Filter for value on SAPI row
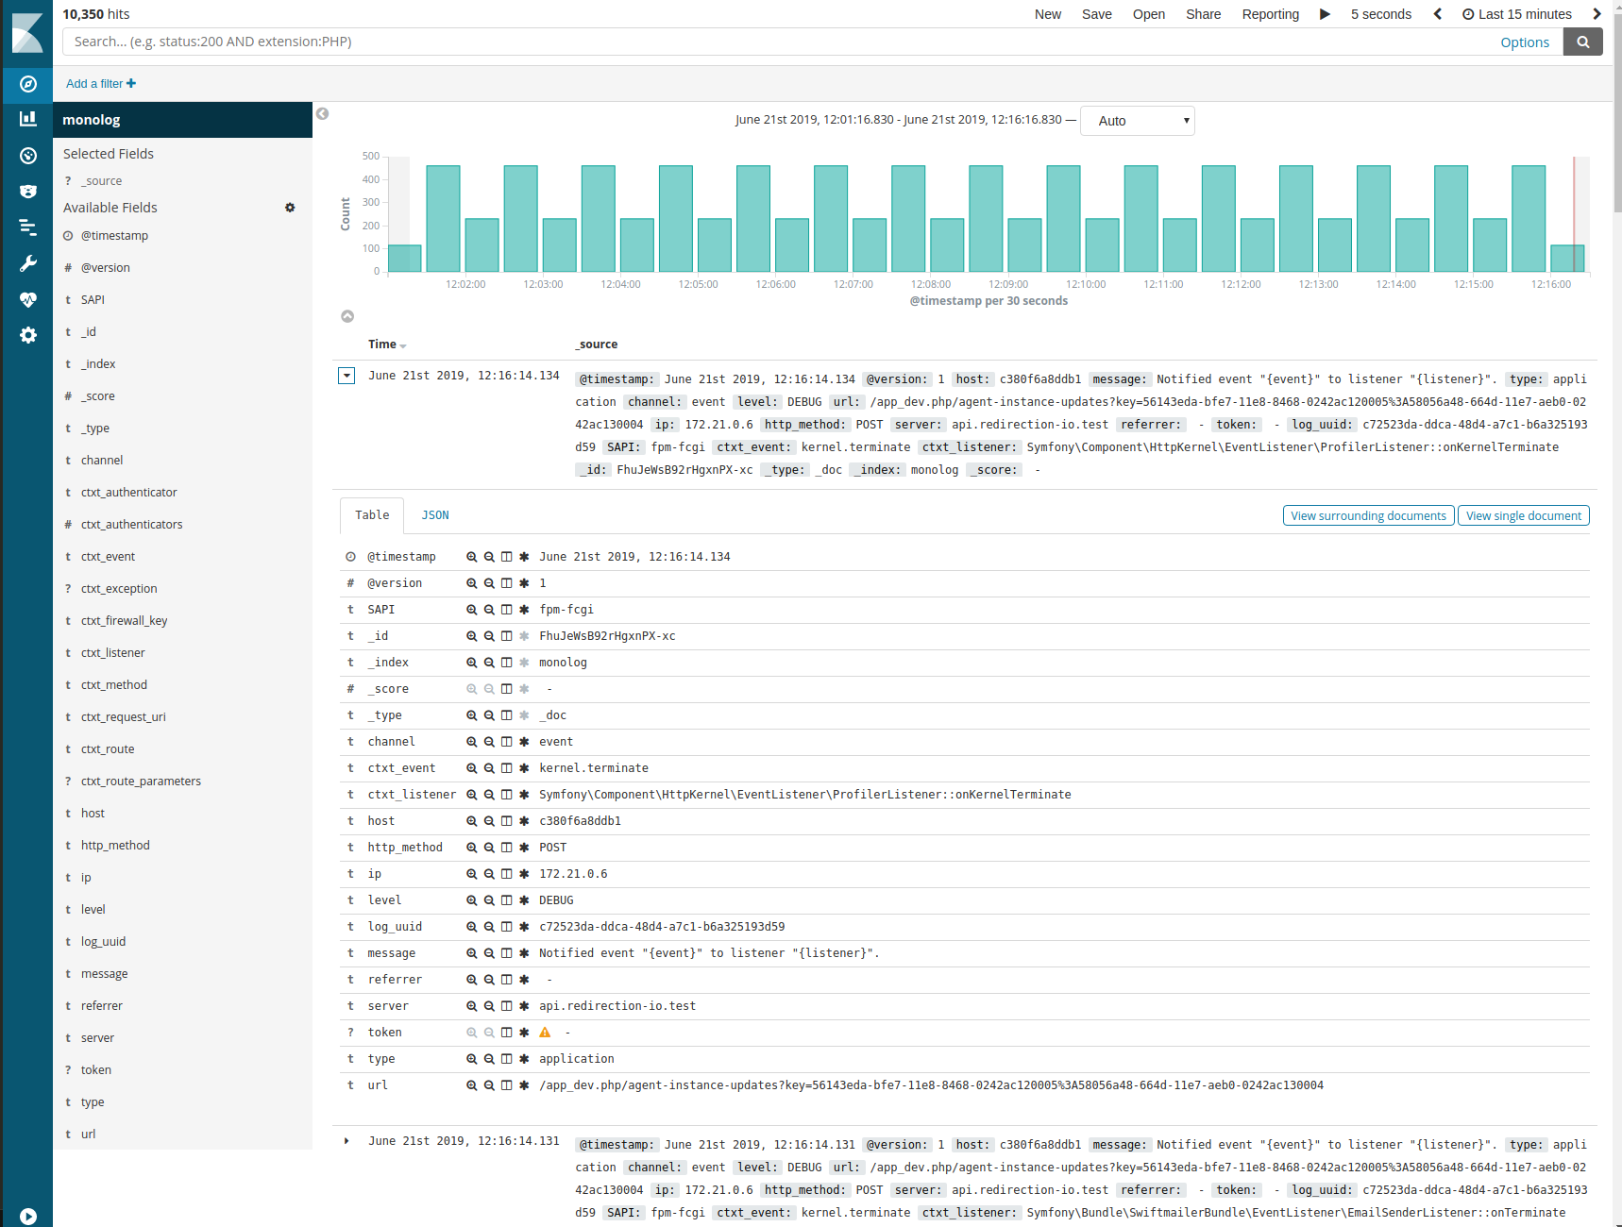1622x1227 pixels. 471,610
